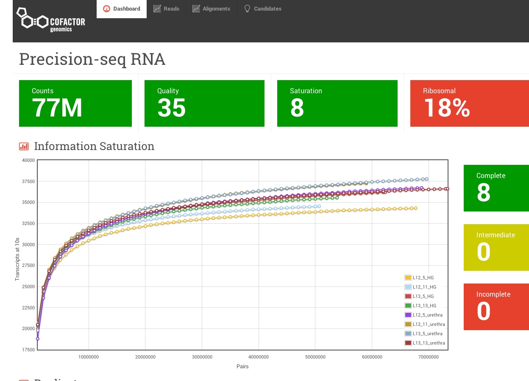The width and height of the screenshot is (529, 381).
Task: Toggle visibility of the L12_5_urethra series
Action: pyautogui.click(x=424, y=315)
